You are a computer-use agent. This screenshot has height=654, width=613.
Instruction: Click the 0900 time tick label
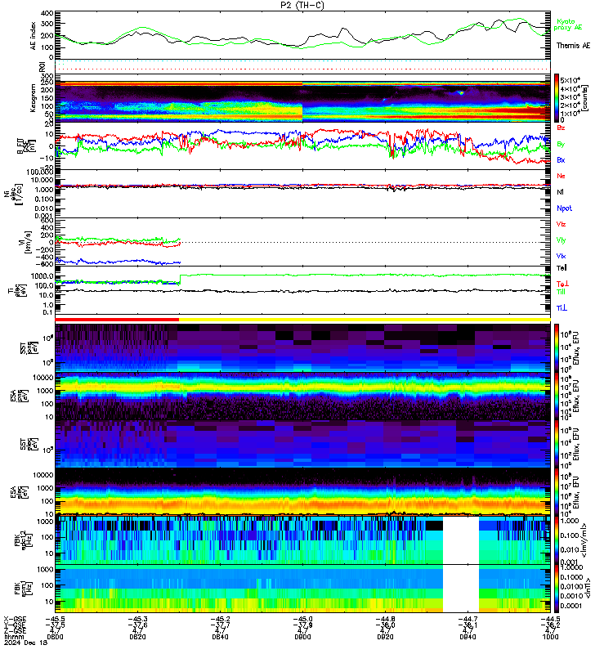click(x=302, y=637)
